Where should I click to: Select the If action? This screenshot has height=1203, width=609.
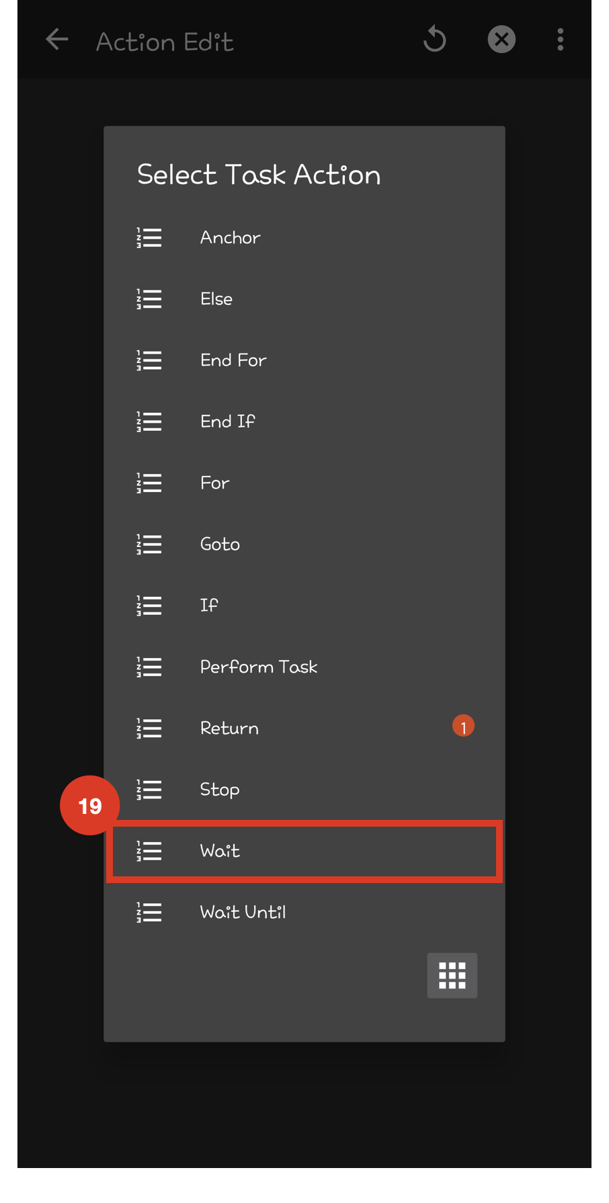(209, 606)
